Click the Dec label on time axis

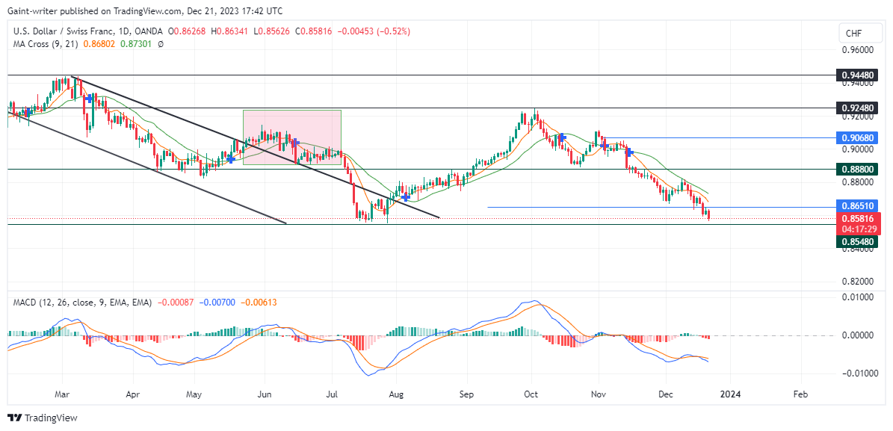tap(666, 394)
